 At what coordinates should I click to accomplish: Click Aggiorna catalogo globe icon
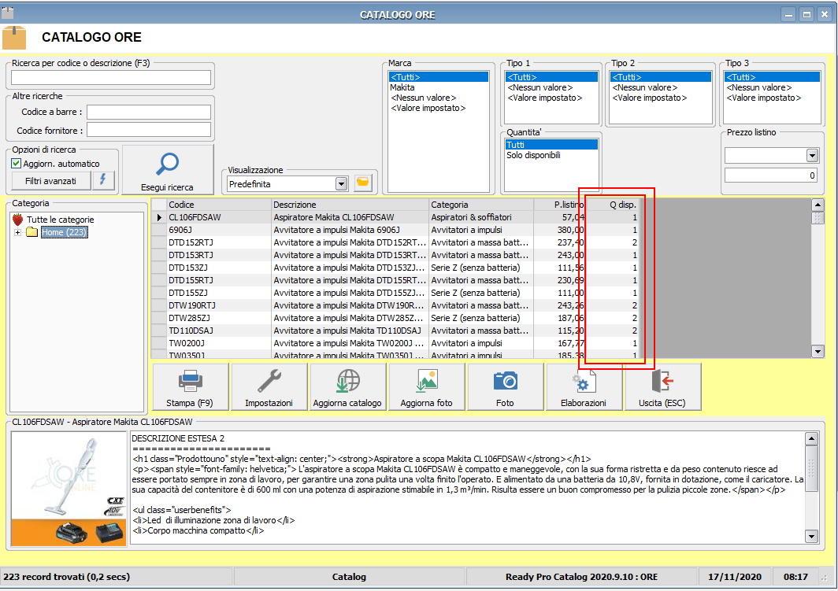pos(347,382)
